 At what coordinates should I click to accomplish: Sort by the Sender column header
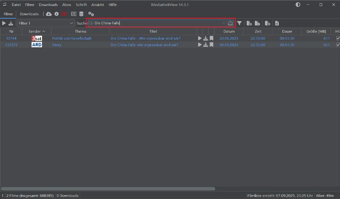click(x=37, y=31)
